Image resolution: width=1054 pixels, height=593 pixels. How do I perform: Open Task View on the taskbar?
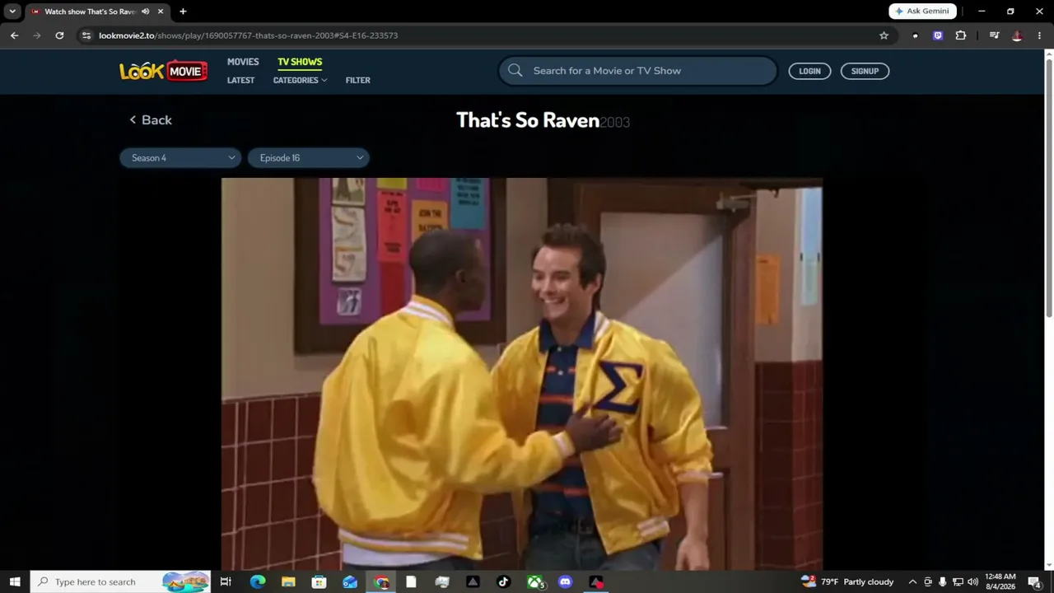(226, 581)
